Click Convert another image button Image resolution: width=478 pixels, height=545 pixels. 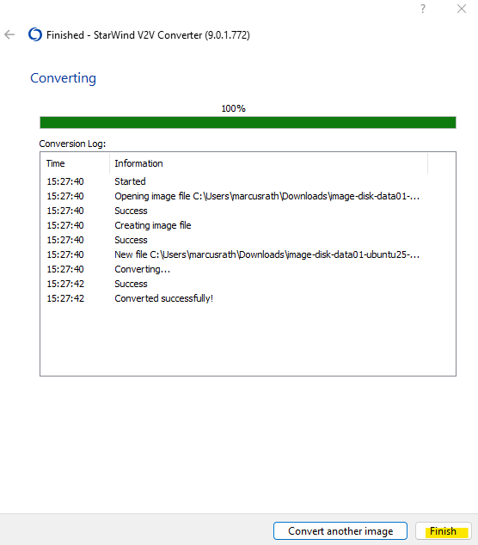coord(340,530)
